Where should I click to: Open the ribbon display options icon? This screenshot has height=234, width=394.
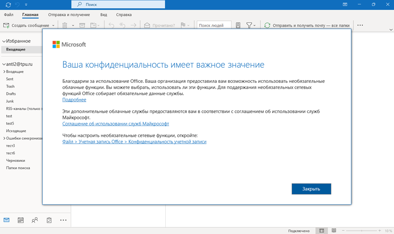[x=345, y=4]
